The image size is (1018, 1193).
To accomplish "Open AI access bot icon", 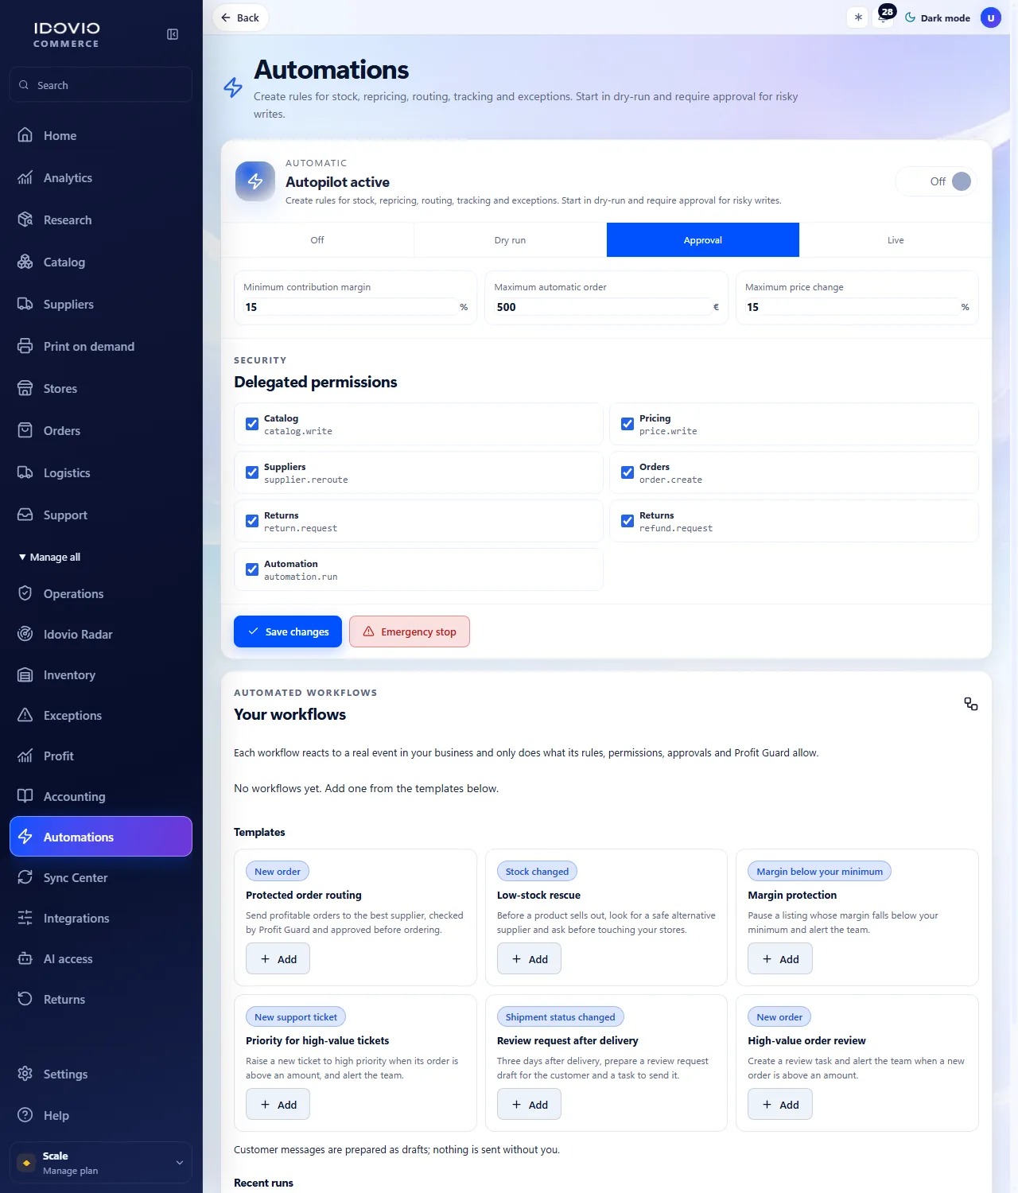I will click(25, 958).
